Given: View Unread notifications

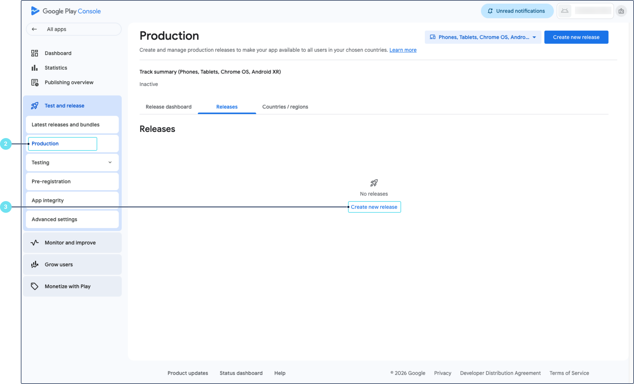Looking at the screenshot, I should click(517, 11).
